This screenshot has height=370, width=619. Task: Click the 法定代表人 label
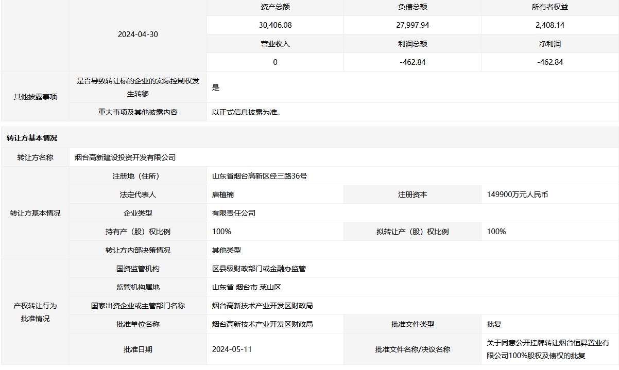(x=137, y=195)
